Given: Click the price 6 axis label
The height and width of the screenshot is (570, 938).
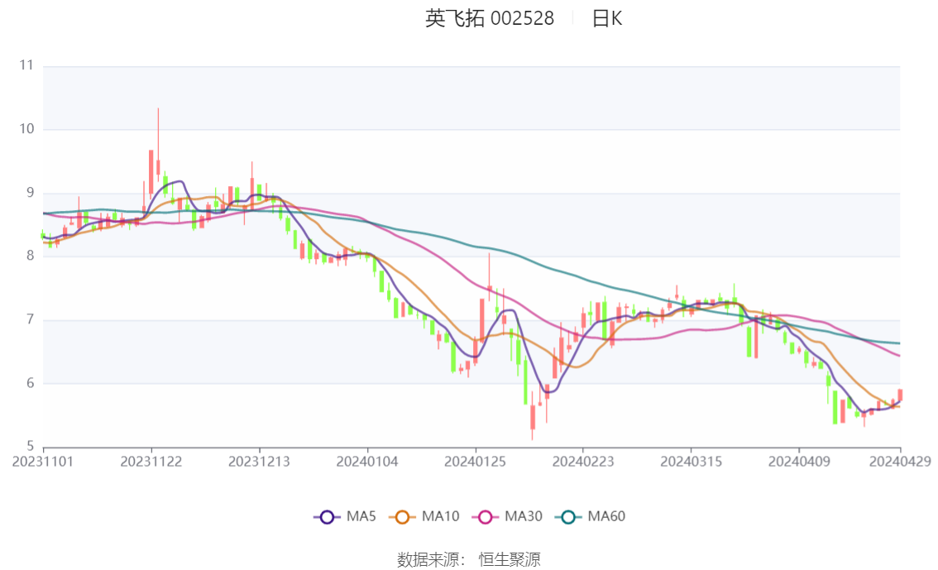Looking at the screenshot, I should [31, 383].
